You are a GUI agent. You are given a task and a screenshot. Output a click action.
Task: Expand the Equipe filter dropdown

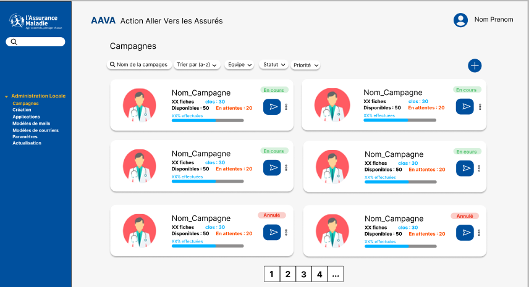pyautogui.click(x=240, y=65)
